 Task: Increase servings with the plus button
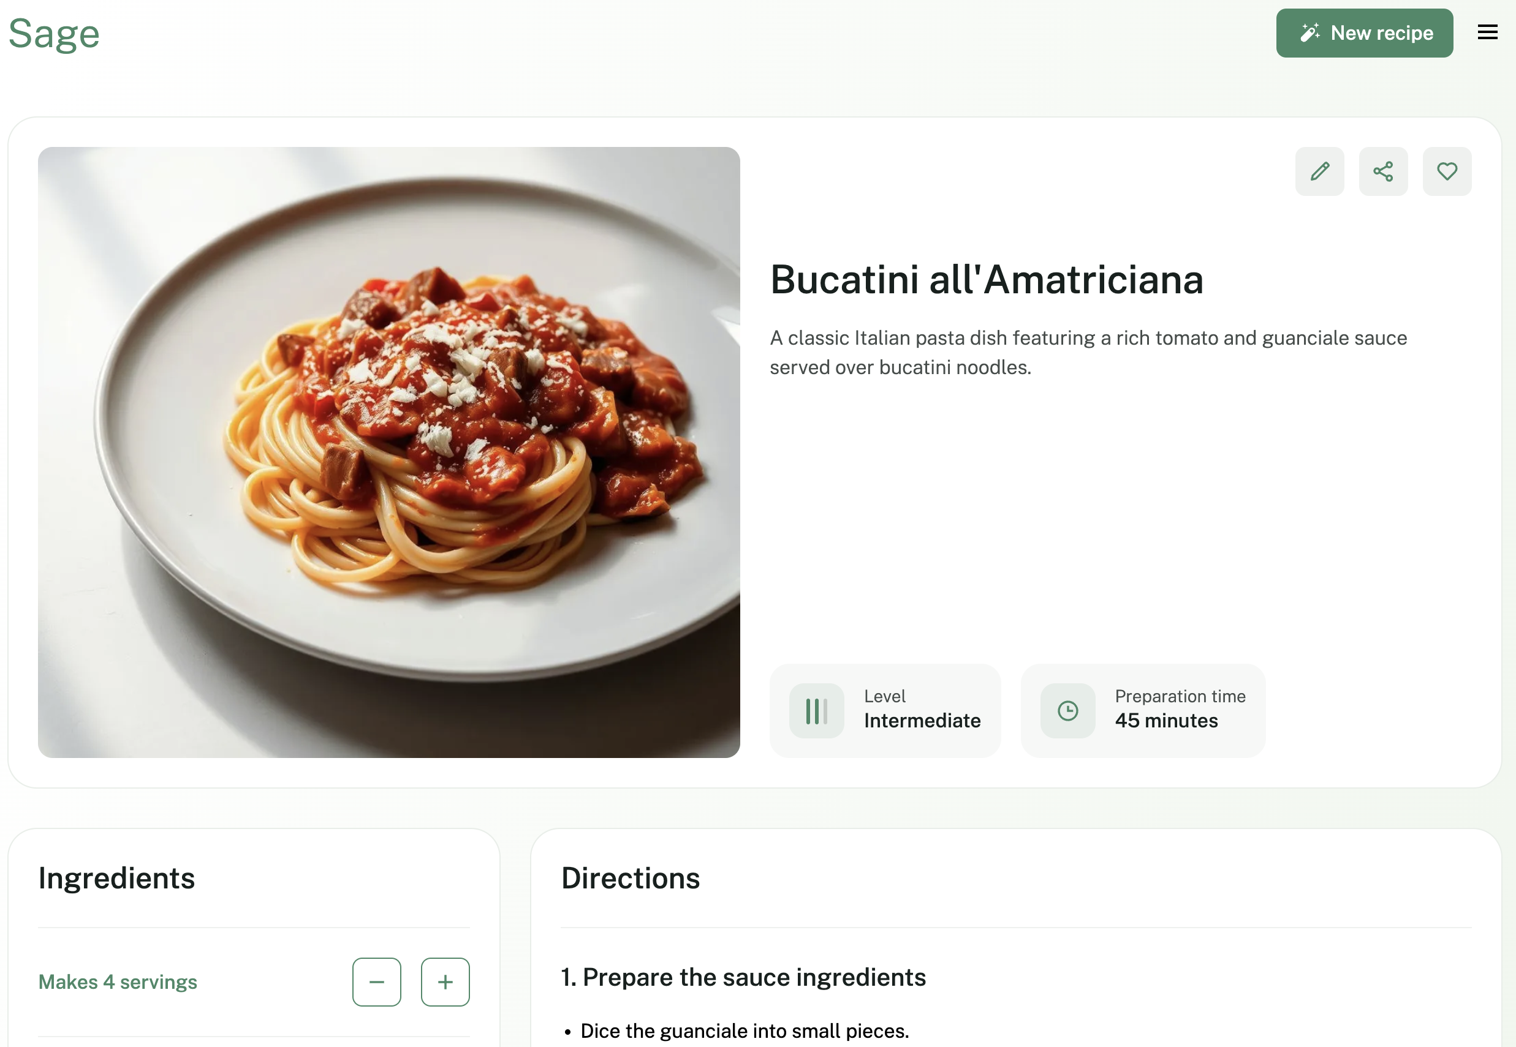tap(444, 981)
